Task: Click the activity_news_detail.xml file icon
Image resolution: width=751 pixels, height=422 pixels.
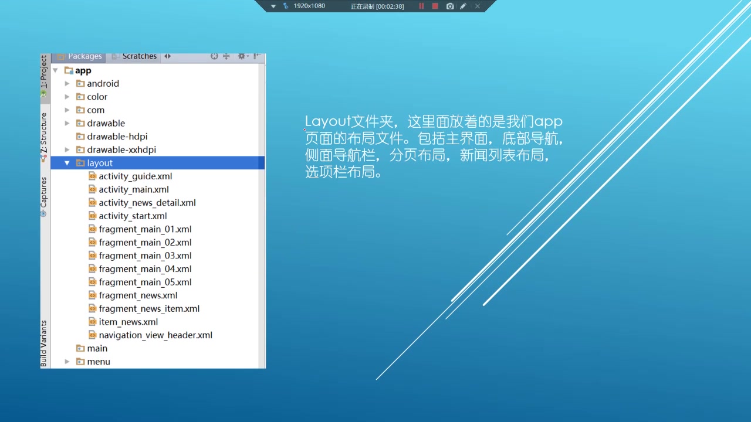Action: point(92,202)
